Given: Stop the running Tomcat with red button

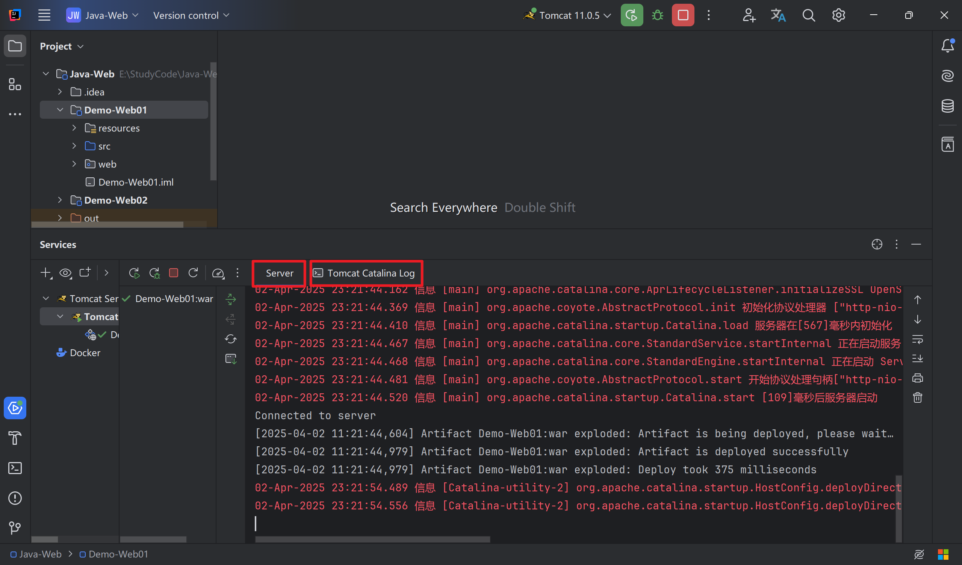Looking at the screenshot, I should [683, 15].
